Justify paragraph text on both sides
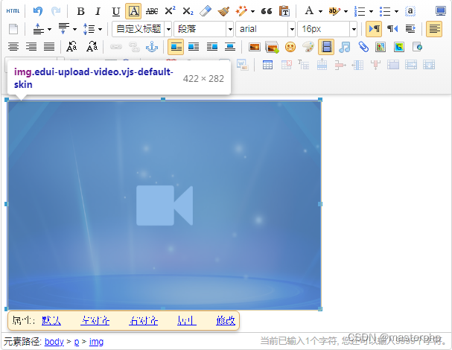This screenshot has height=350, width=452. 49,47
